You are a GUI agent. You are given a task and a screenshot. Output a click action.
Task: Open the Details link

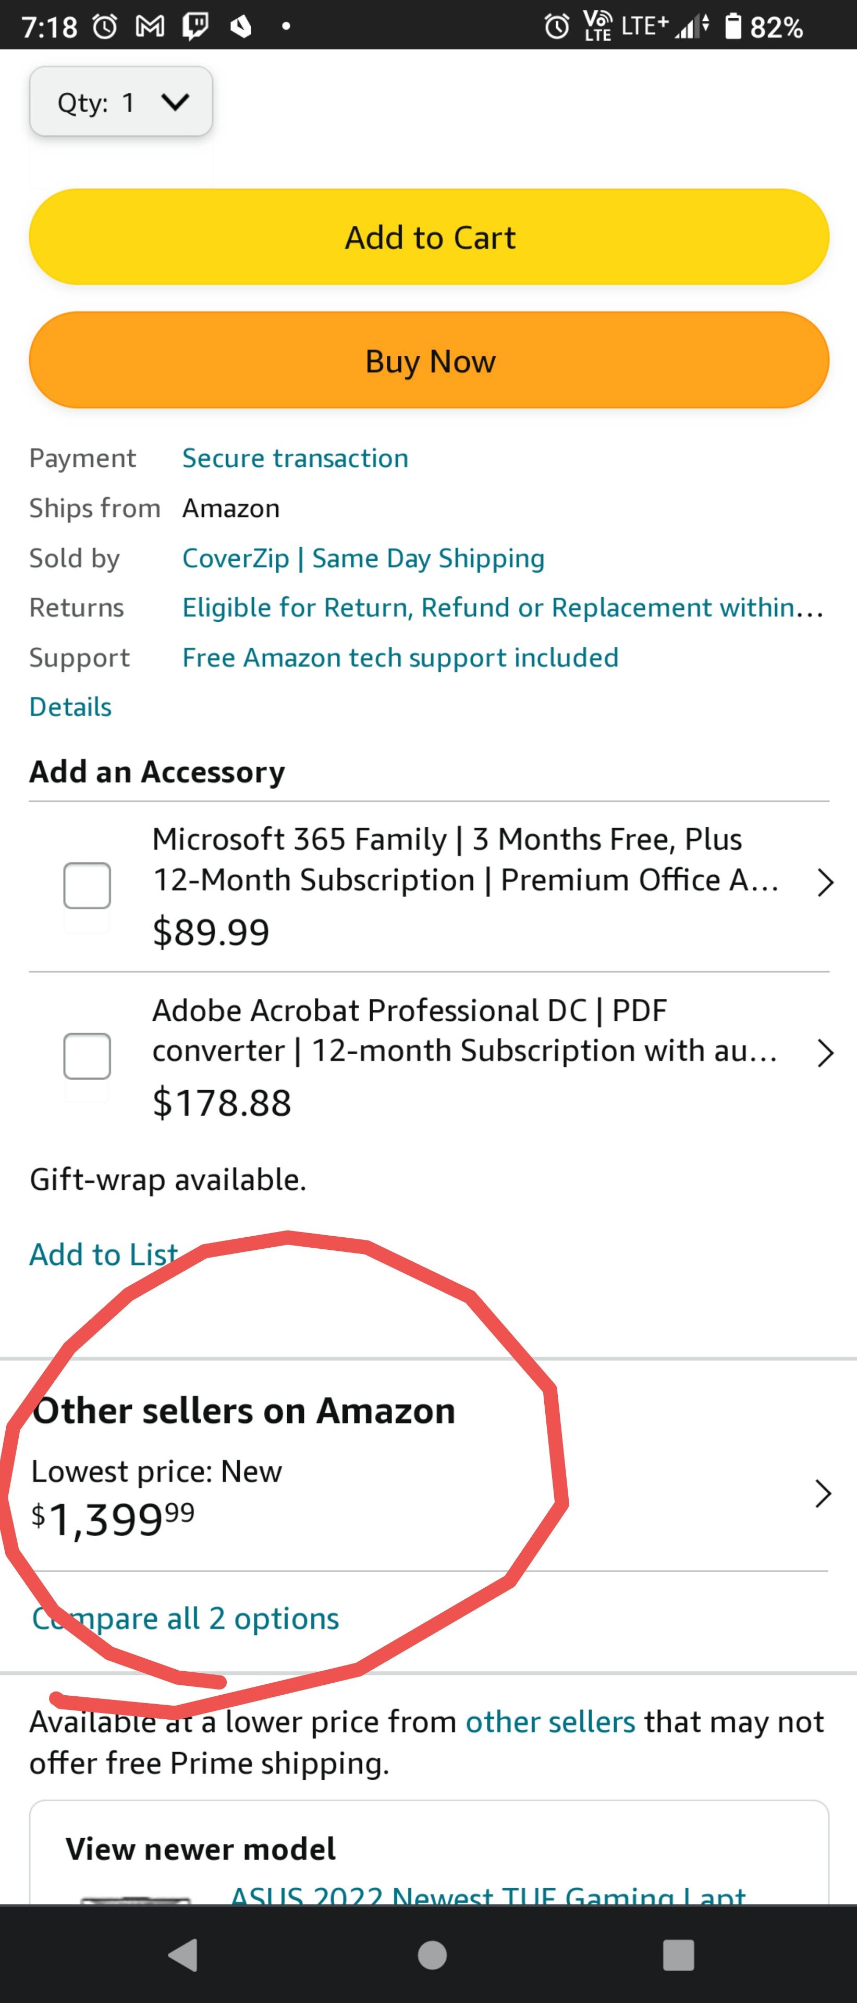70,707
